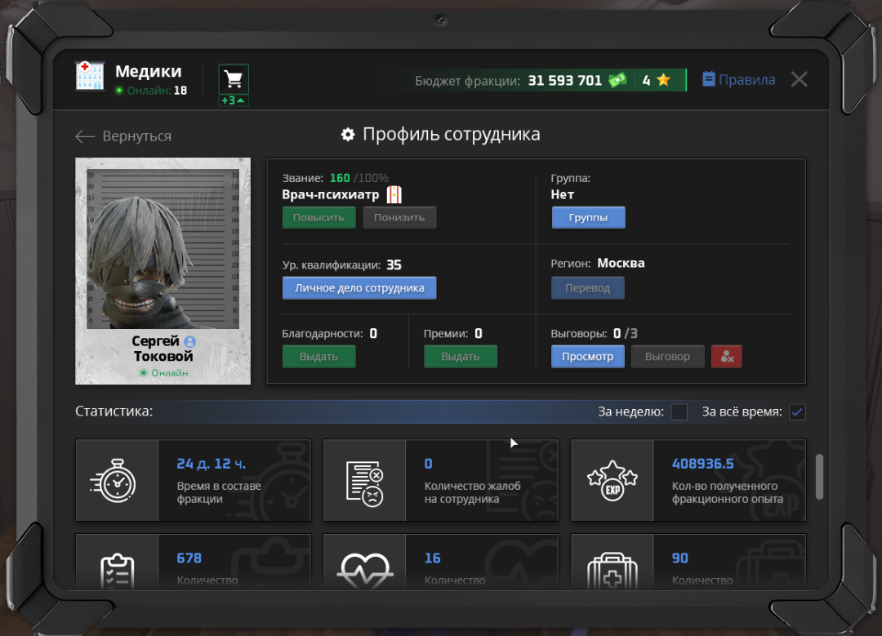Open the faction shop cart icon
The image size is (882, 636).
[x=234, y=79]
